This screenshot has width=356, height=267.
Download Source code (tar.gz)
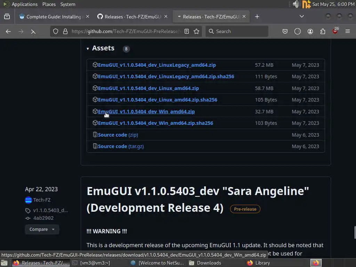tap(121, 146)
